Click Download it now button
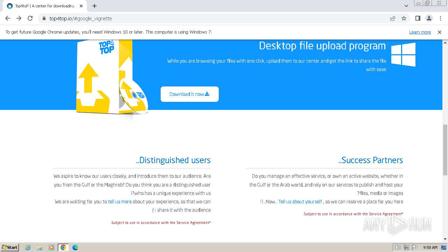Image resolution: width=448 pixels, height=252 pixels. [x=189, y=94]
